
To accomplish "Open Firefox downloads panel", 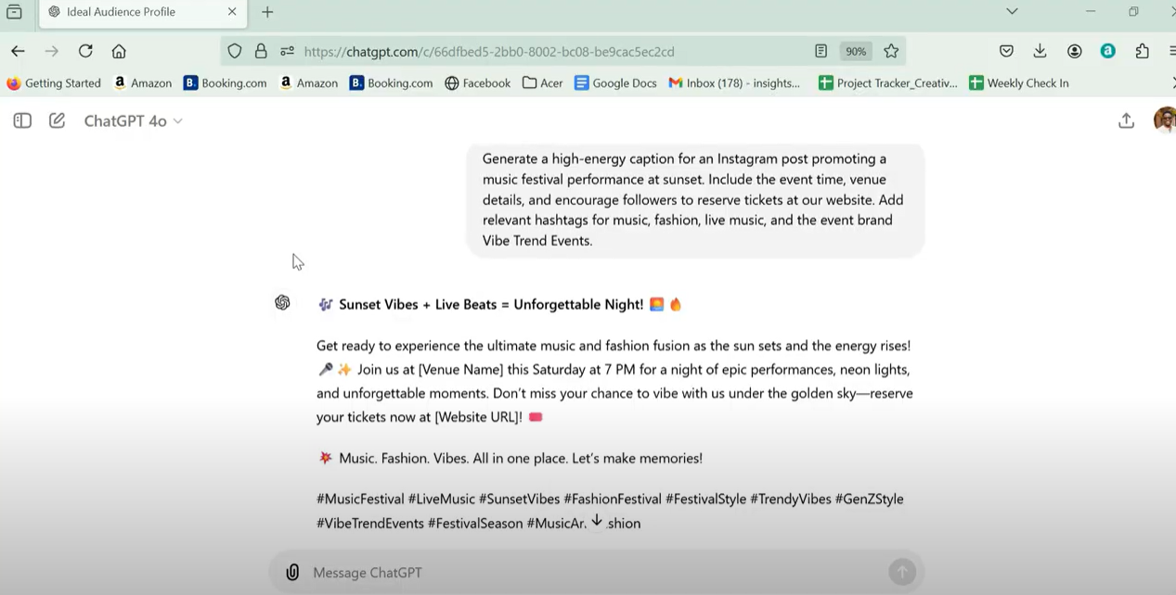I will [x=1040, y=51].
